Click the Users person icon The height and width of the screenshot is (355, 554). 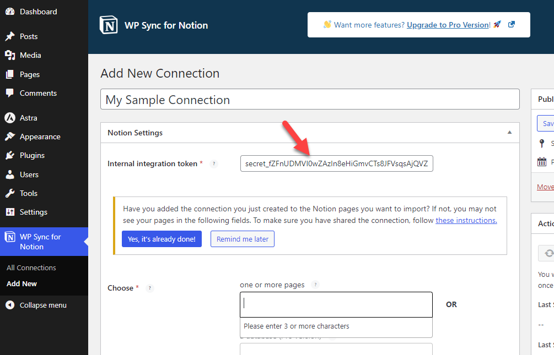(x=10, y=174)
